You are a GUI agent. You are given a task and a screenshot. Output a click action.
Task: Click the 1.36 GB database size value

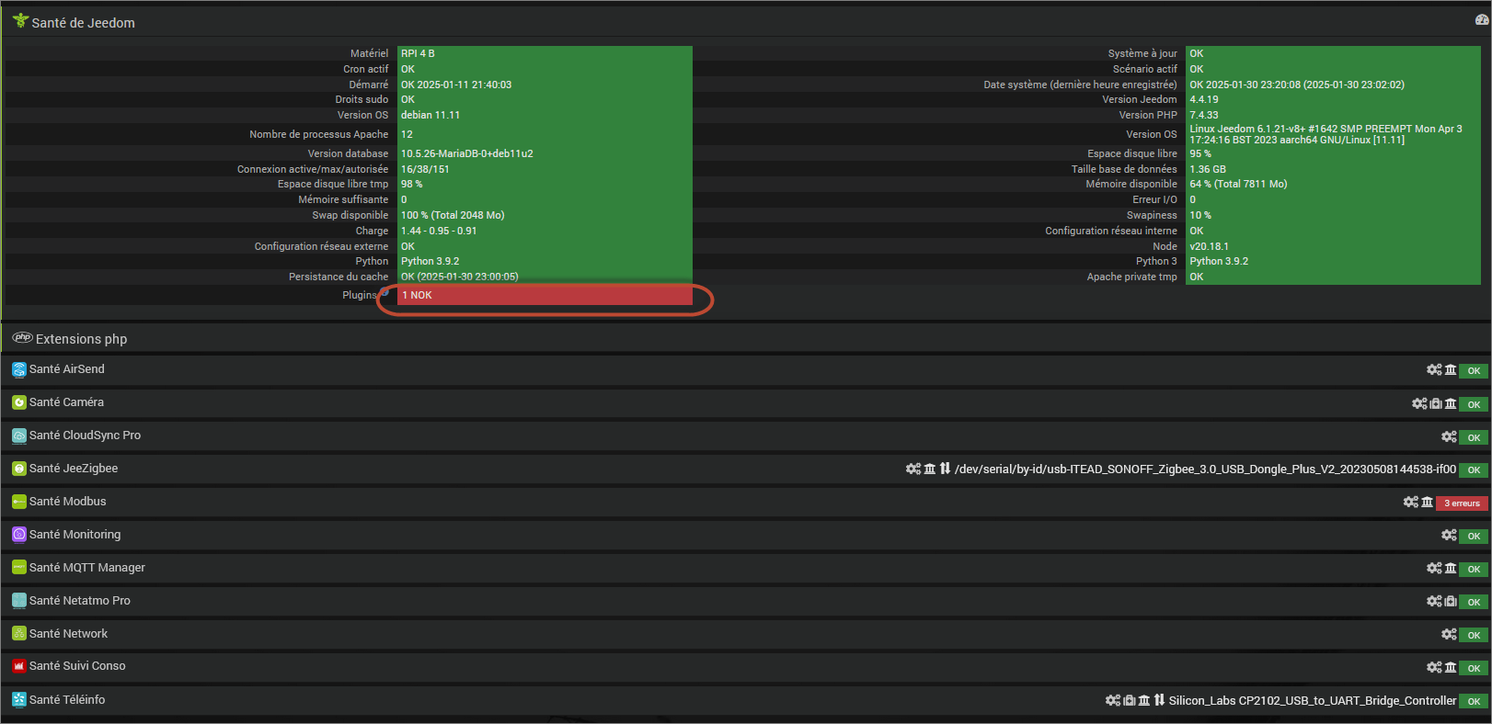pyautogui.click(x=1208, y=169)
